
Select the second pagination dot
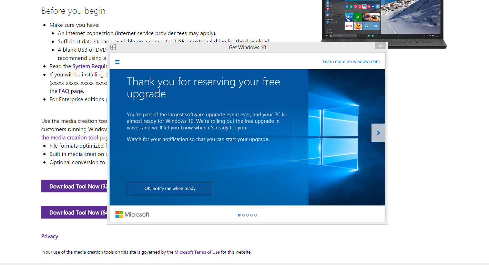coord(243,215)
